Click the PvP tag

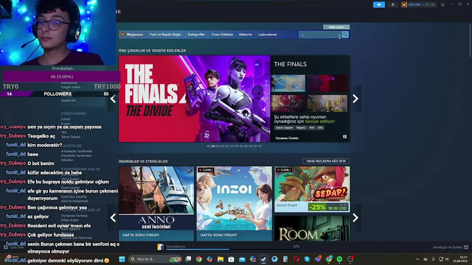312,128
